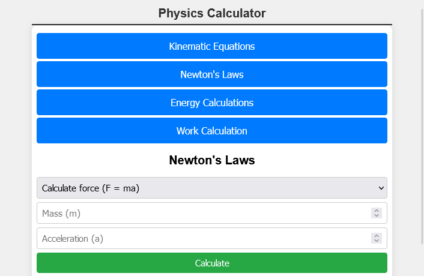This screenshot has height=276, width=424.
Task: Focus the Acceleration (a) input field
Action: point(198,238)
